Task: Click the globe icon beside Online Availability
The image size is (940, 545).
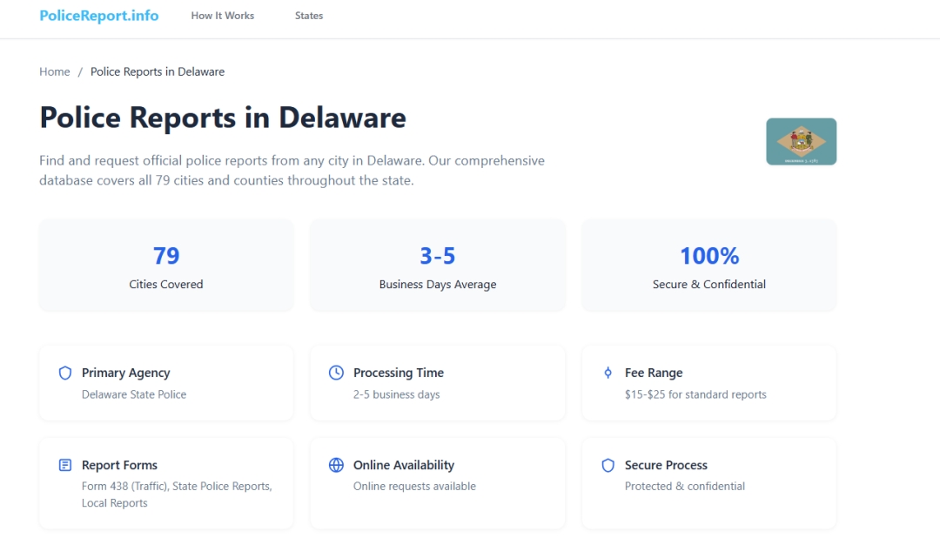Action: [x=336, y=465]
